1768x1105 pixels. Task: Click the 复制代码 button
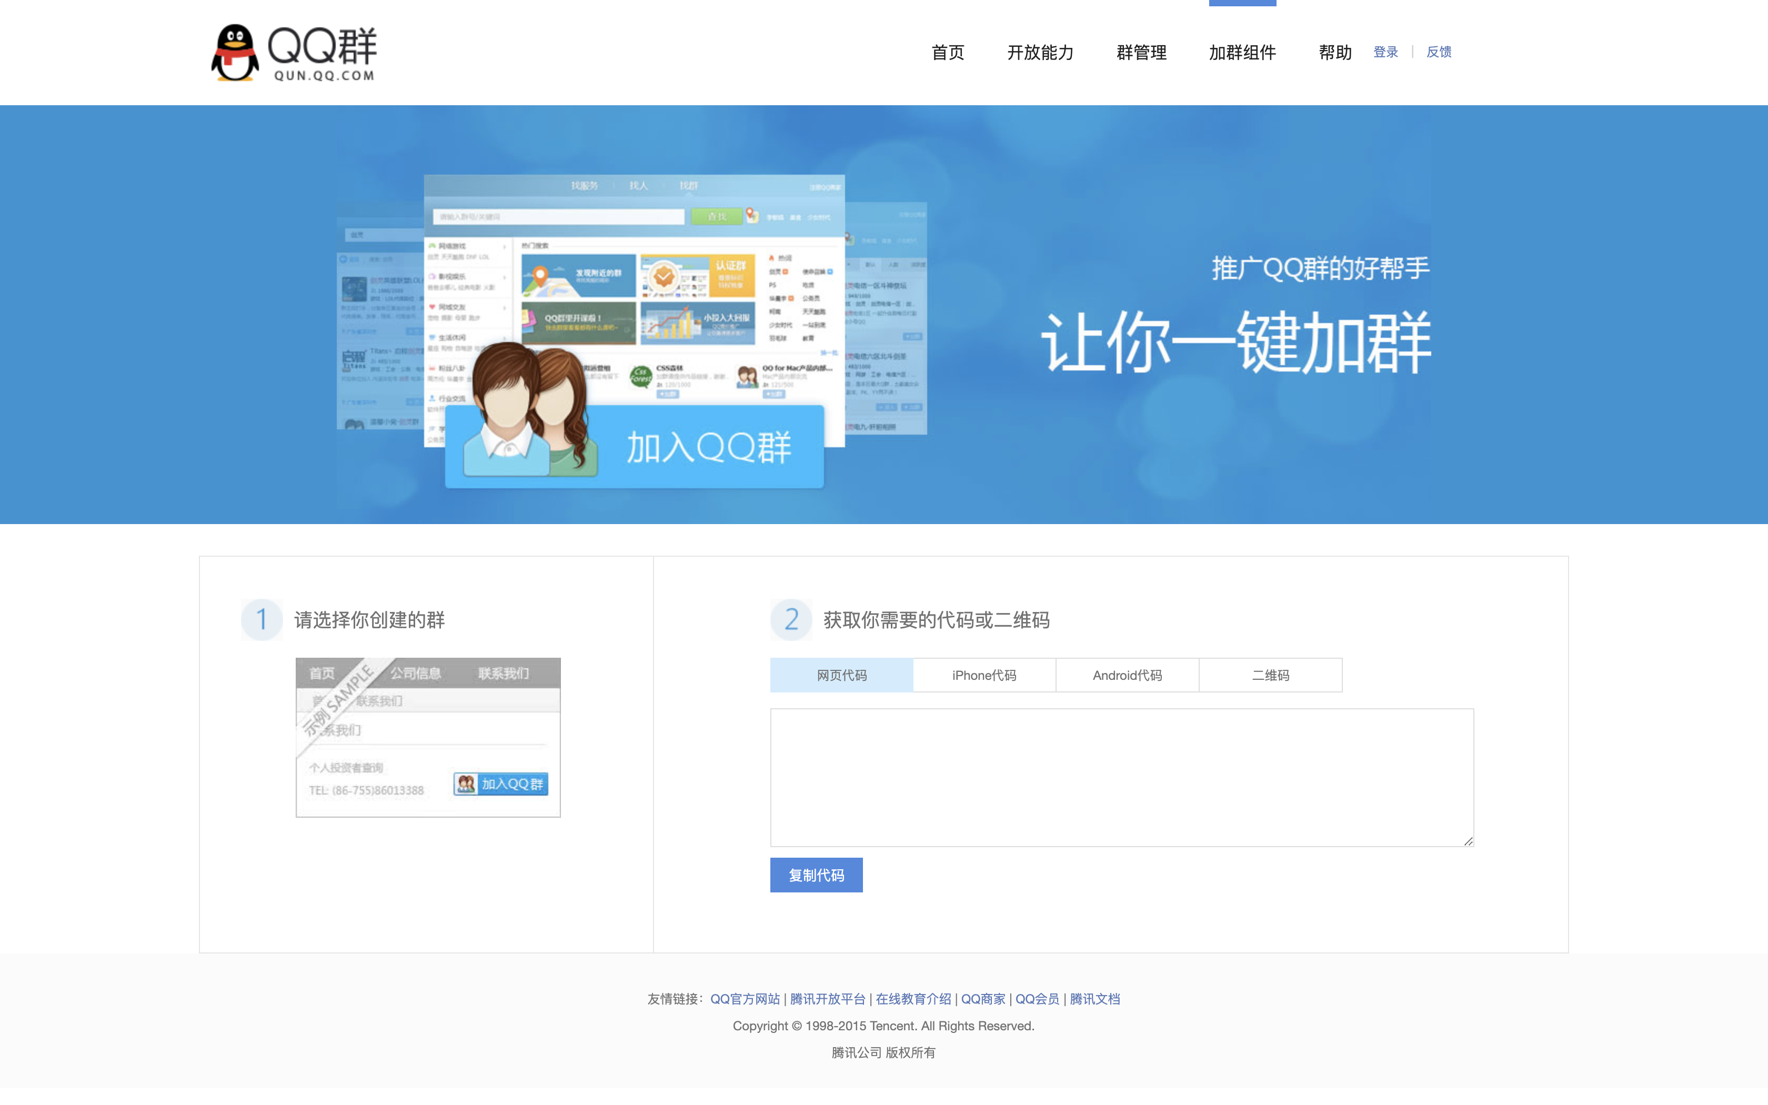(816, 875)
